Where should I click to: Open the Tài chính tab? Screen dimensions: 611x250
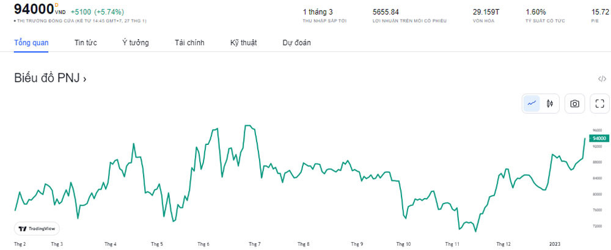(x=189, y=43)
